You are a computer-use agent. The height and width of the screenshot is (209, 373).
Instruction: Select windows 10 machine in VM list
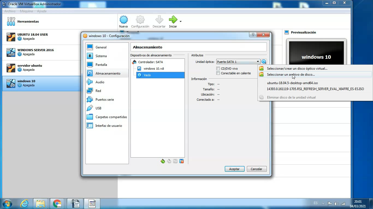[60, 83]
